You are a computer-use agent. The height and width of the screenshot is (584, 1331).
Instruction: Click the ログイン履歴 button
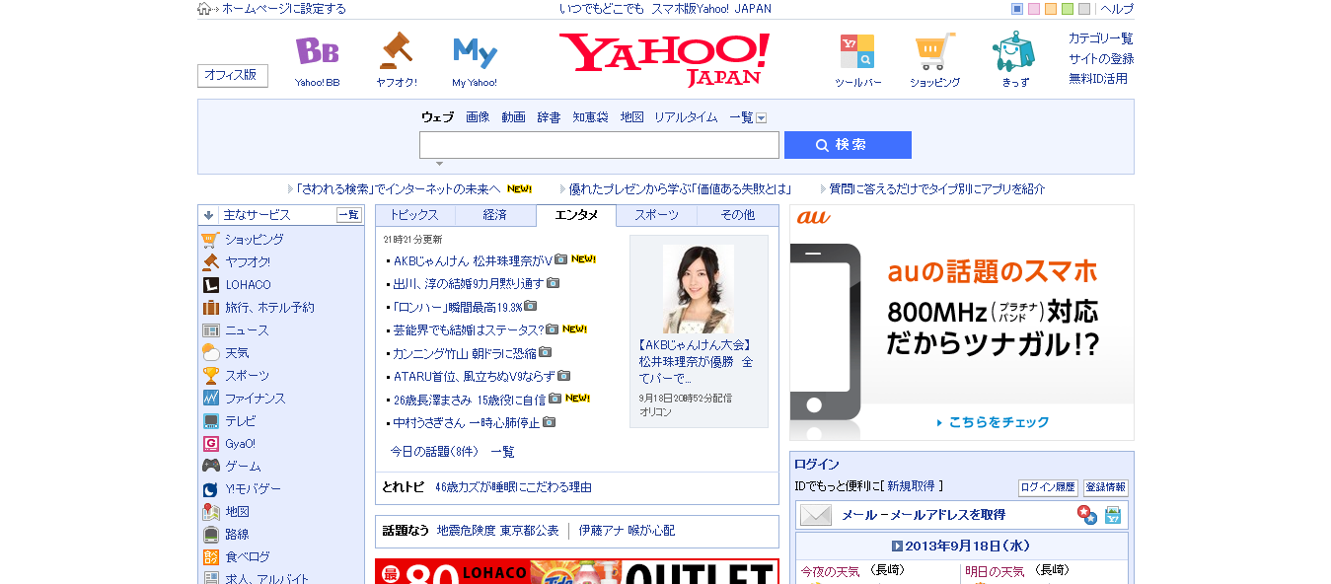pyautogui.click(x=1048, y=487)
